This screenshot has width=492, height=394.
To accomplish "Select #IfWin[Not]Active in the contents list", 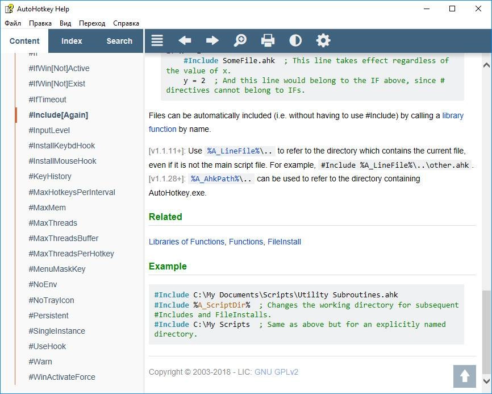I will (x=59, y=68).
